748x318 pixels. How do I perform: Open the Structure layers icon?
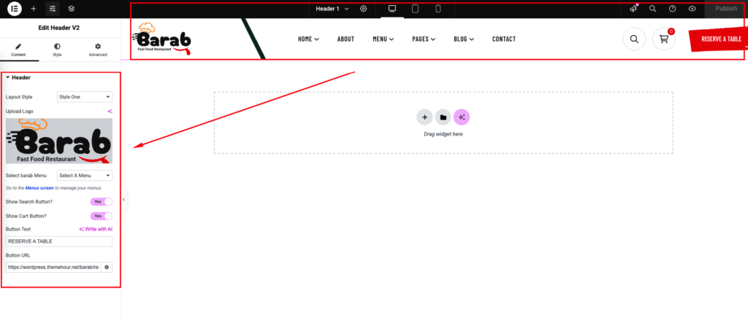click(x=71, y=9)
